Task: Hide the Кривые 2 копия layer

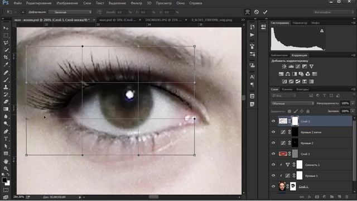Action: 273,132
